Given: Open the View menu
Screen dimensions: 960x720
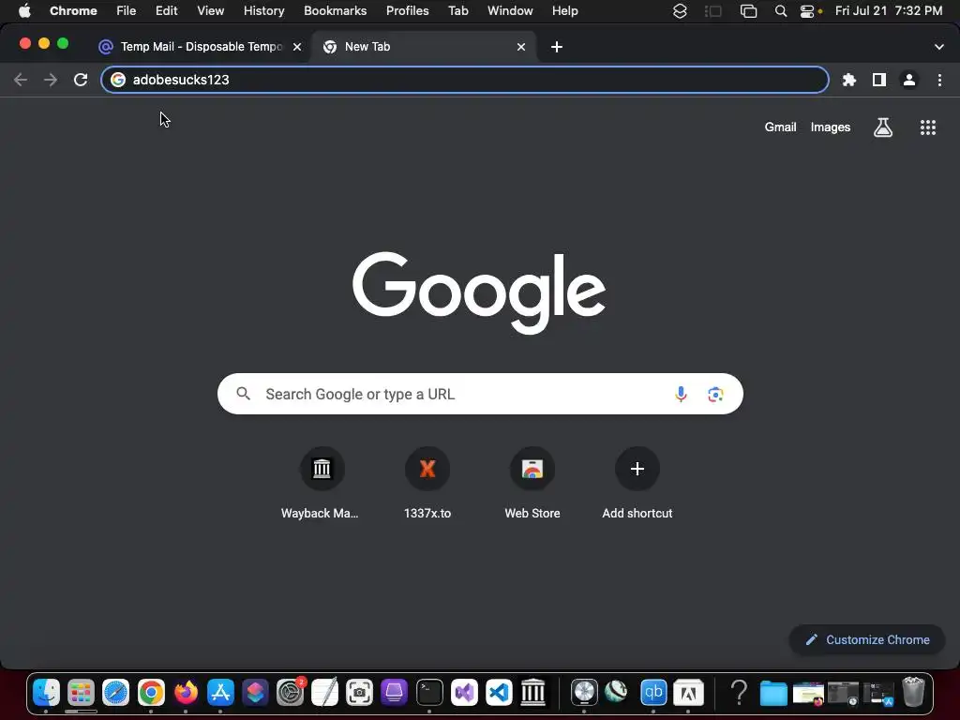Looking at the screenshot, I should (x=210, y=11).
